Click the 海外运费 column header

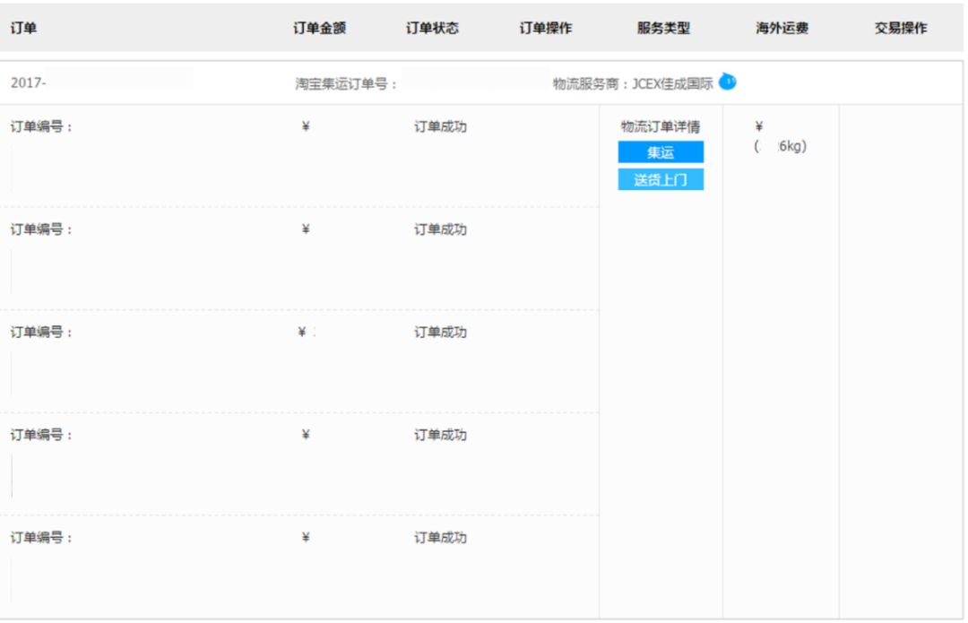(778, 28)
